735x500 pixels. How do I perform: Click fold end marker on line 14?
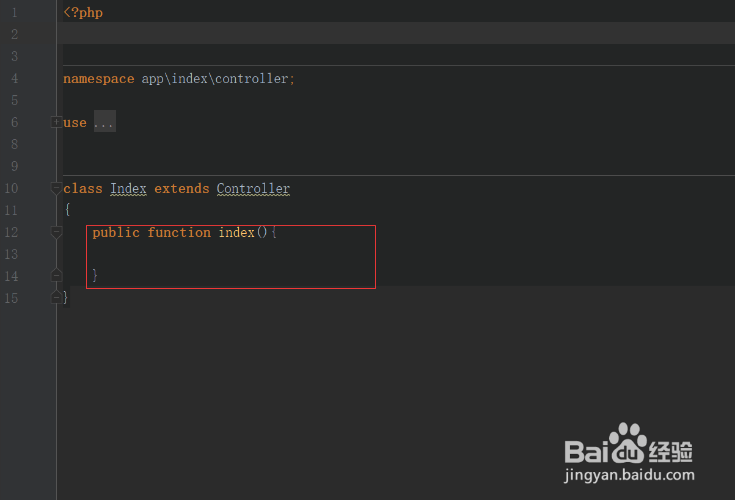pos(56,275)
